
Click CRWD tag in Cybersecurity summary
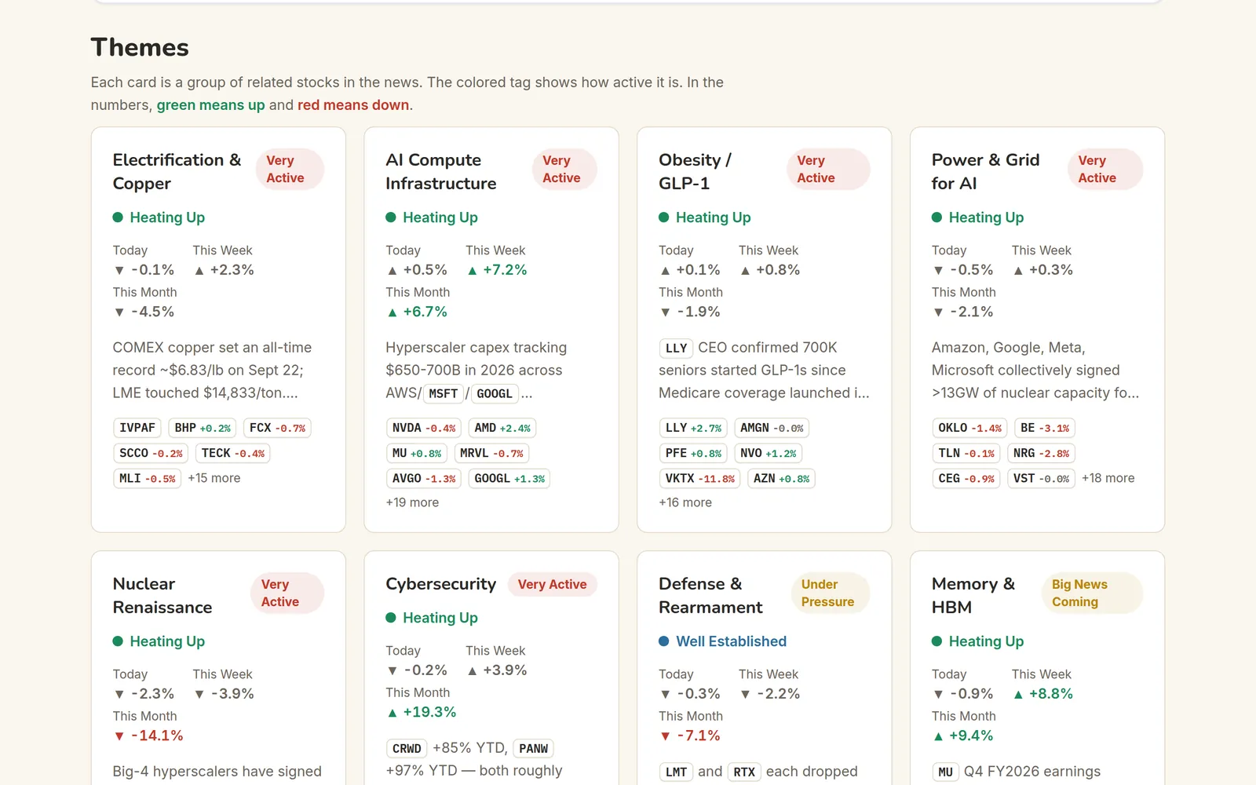pos(407,748)
